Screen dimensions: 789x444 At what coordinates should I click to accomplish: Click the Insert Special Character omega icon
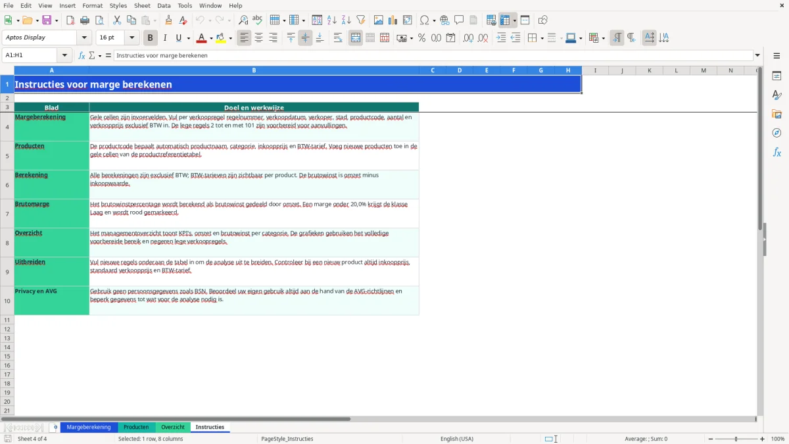click(x=424, y=20)
